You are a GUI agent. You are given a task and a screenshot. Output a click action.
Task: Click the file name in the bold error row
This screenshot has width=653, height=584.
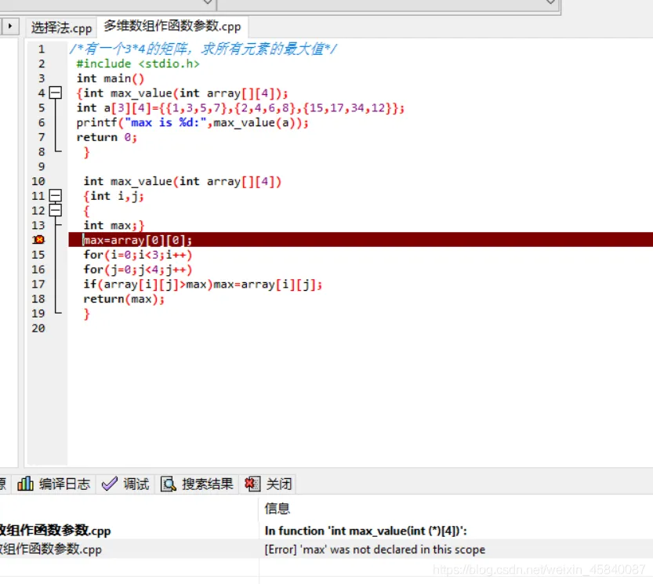(55, 531)
